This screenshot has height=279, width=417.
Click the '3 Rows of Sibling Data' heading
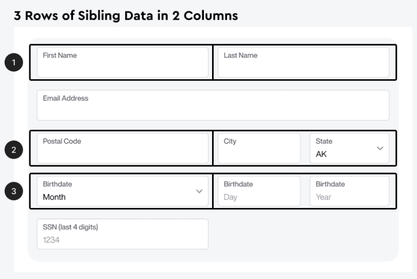click(126, 16)
